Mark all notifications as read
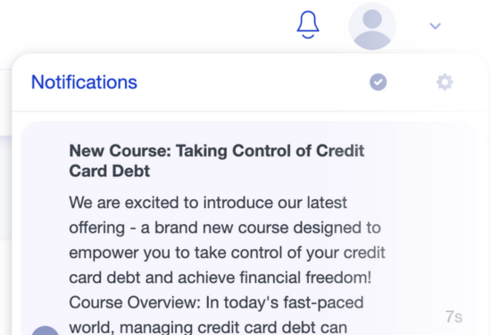Screen dimensions: 491x335 [x=379, y=82]
